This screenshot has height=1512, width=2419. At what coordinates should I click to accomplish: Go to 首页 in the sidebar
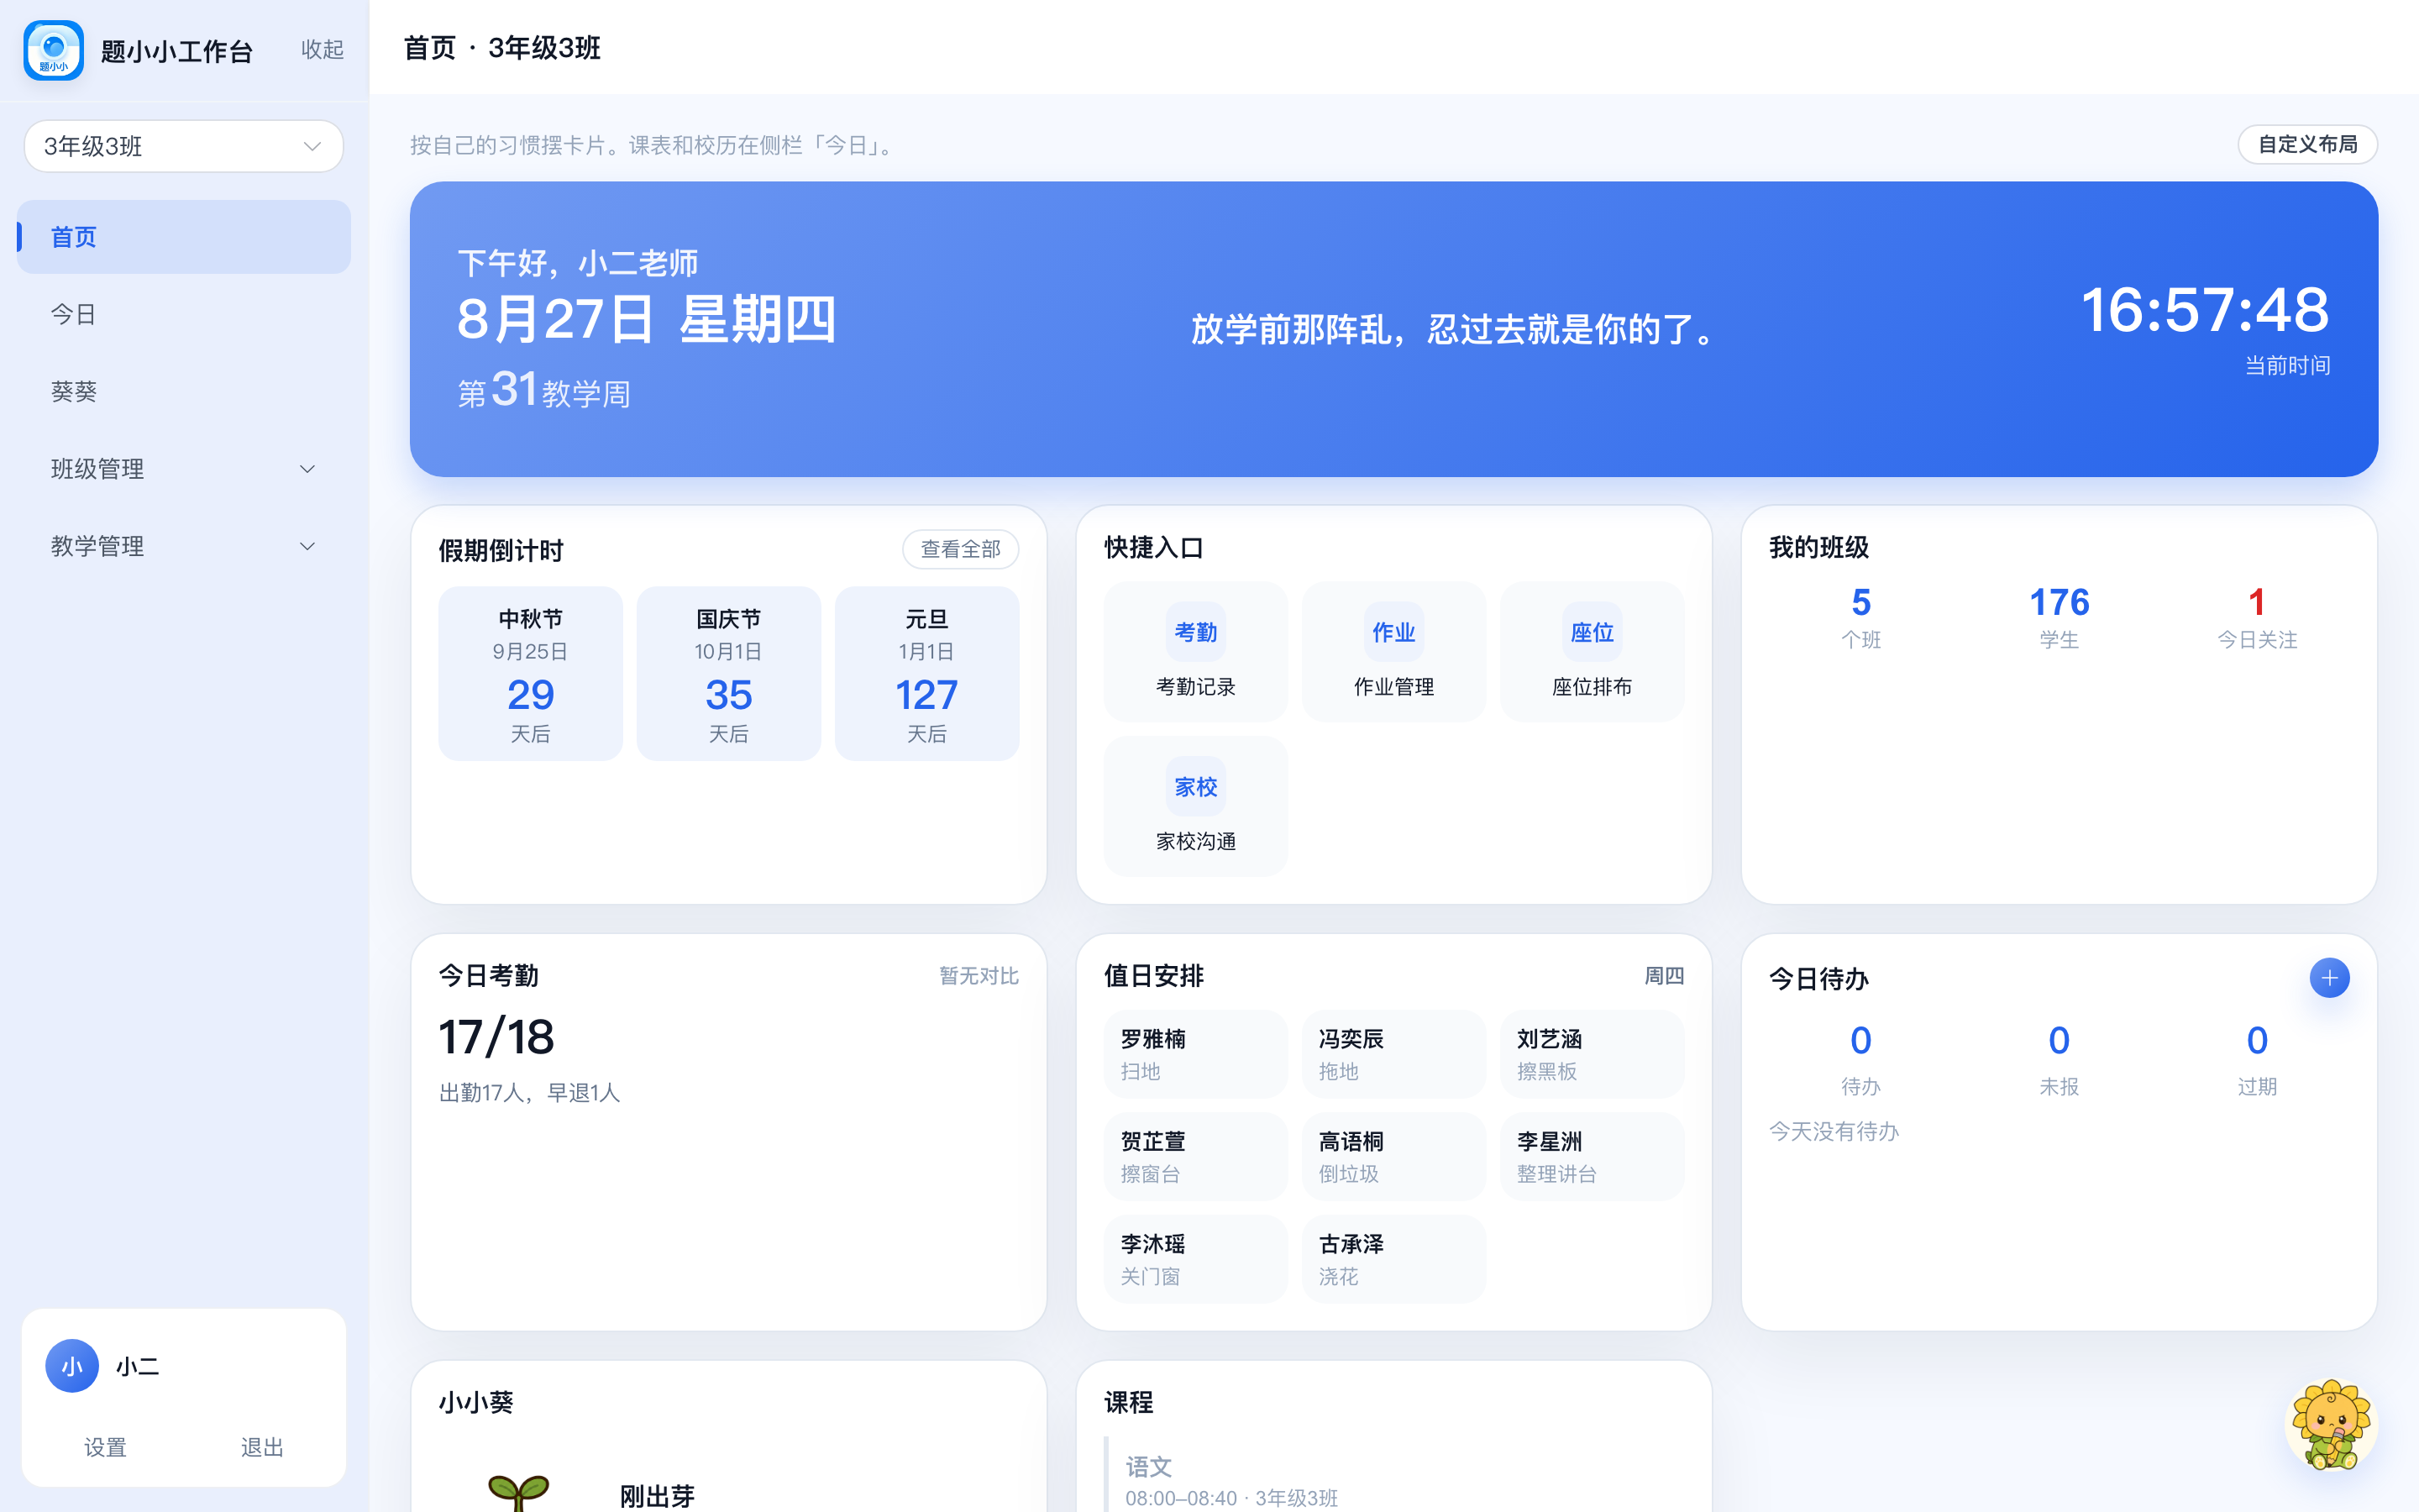tap(184, 237)
